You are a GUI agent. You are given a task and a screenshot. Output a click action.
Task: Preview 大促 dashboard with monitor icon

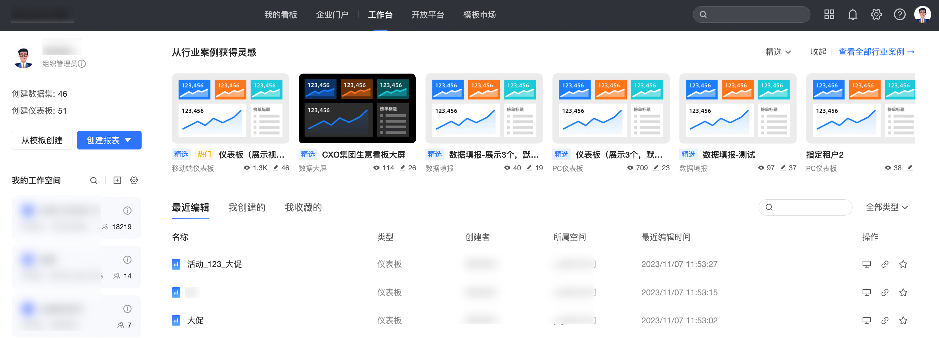click(x=867, y=320)
